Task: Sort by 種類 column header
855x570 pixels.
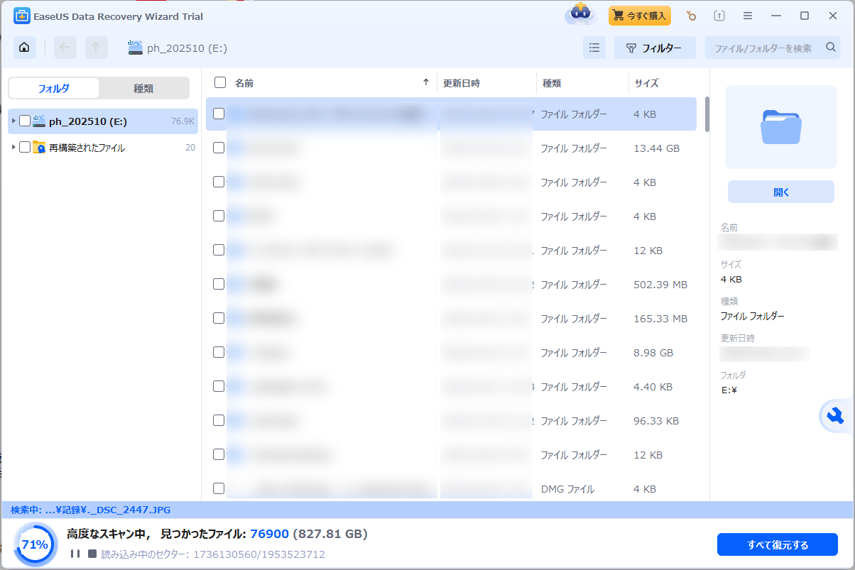Action: (x=552, y=83)
